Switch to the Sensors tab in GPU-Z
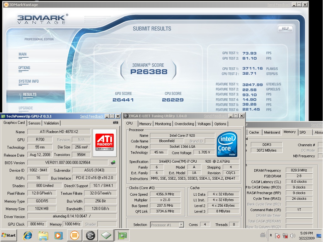The image size is (323, 242). (34, 123)
